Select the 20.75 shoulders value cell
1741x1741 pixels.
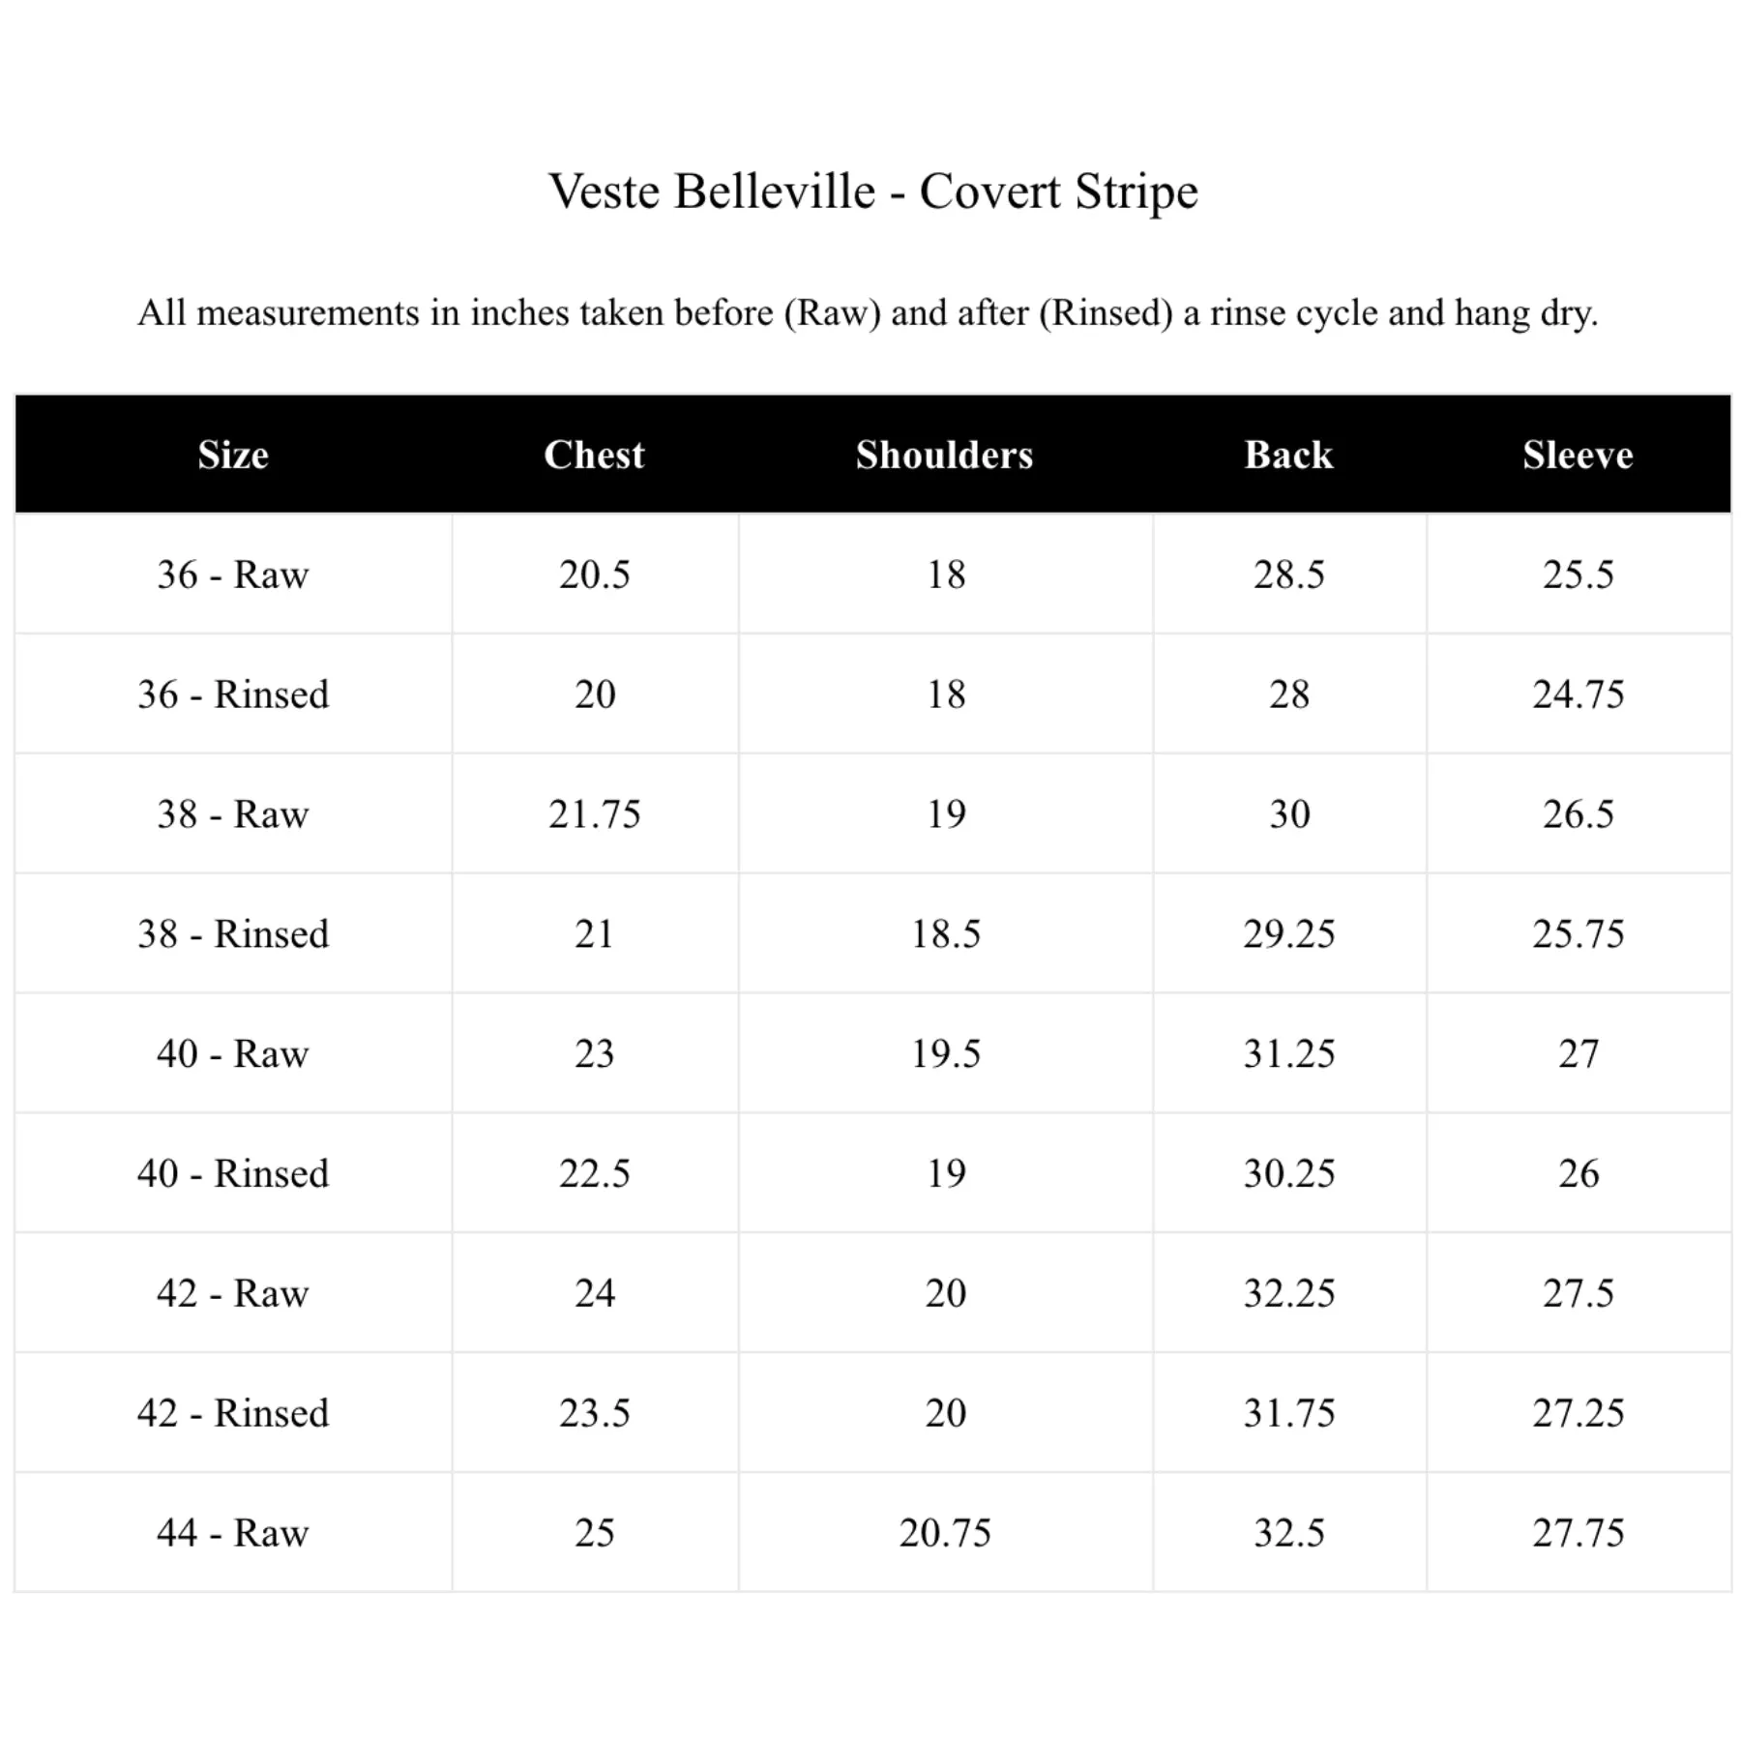click(946, 1534)
